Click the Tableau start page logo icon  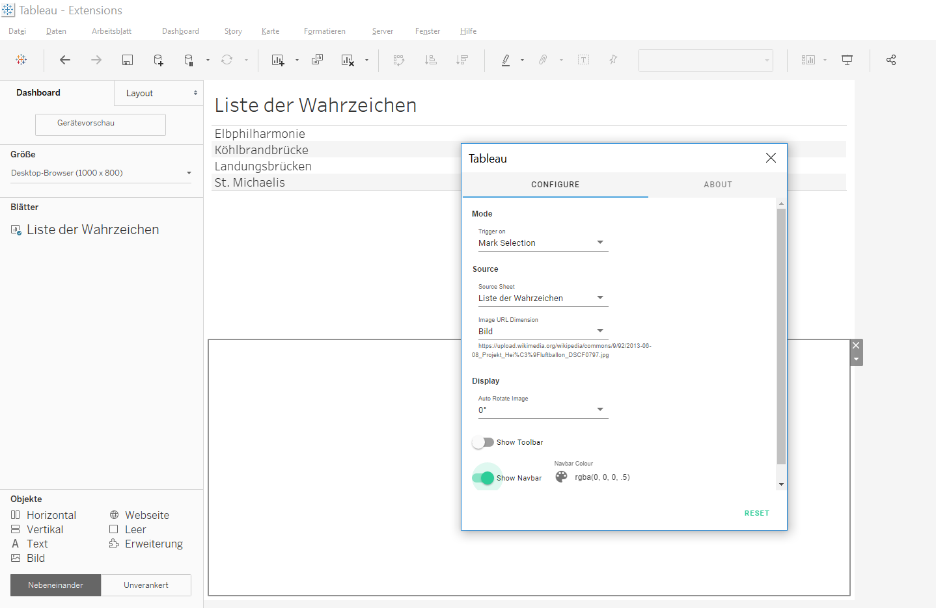(21, 60)
